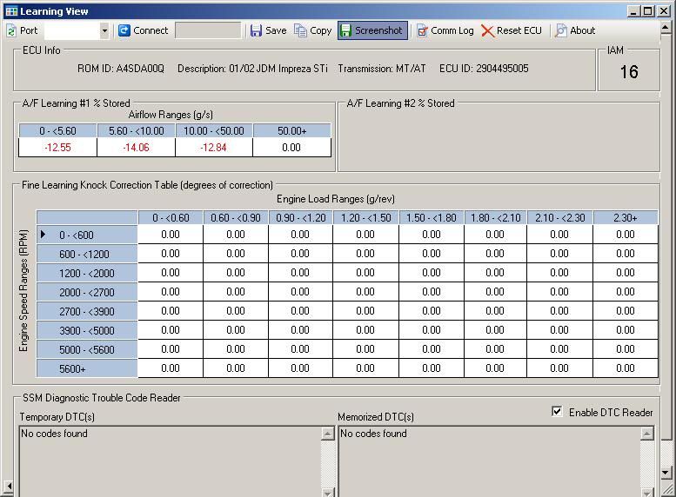Click the -14.06 A/F learning cell

click(x=136, y=148)
